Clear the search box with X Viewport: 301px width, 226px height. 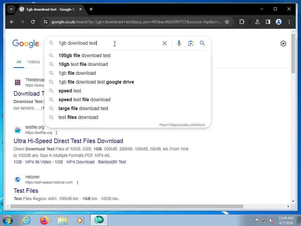(x=165, y=43)
